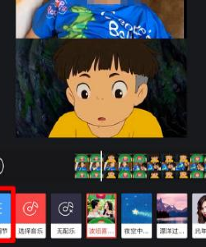Tap the blue 调节 adjust tile in red box
The image size is (206, 247).
point(5,215)
